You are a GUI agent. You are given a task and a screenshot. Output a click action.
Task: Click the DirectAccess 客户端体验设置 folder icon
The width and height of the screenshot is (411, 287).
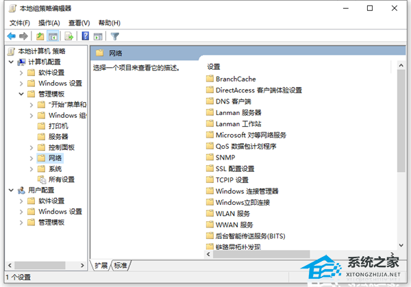pos(210,90)
